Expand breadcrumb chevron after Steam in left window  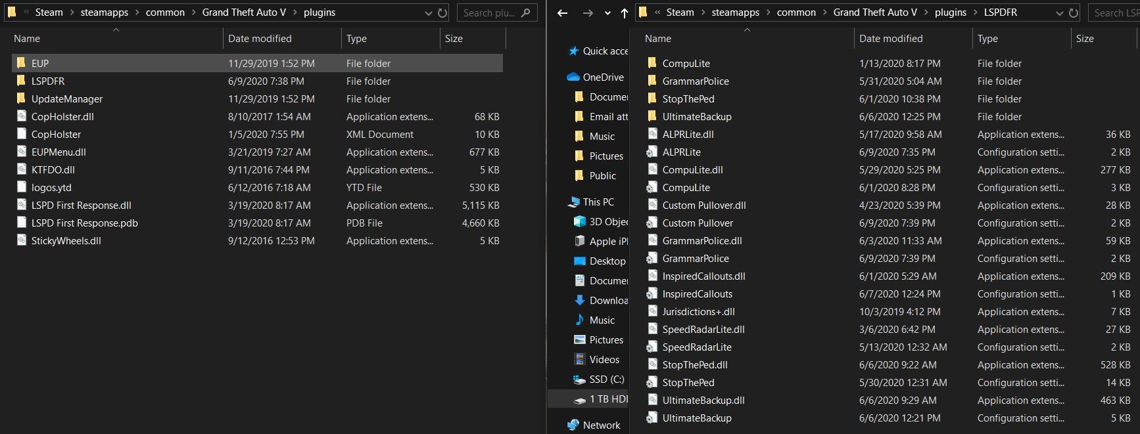[x=72, y=12]
